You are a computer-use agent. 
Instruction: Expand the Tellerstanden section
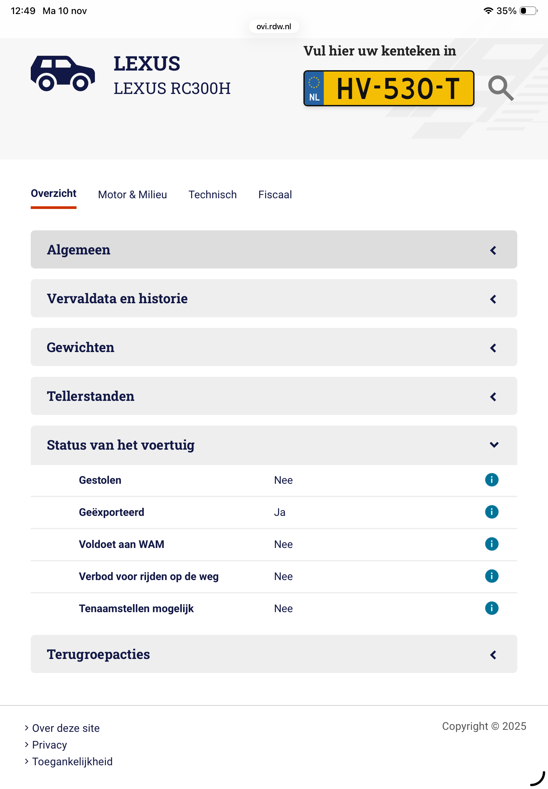274,396
